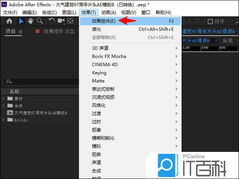This screenshot has width=239, height=179.
Task: Toggle the 对齐 snapping checkbox
Action: pyautogui.click(x=210, y=22)
